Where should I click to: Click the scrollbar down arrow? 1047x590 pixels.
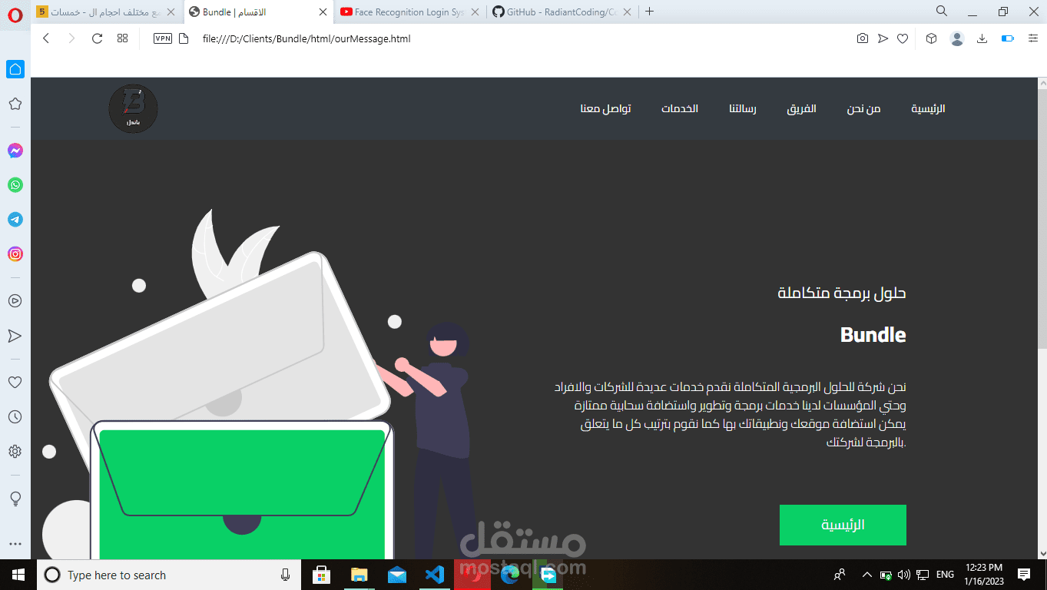(x=1042, y=553)
